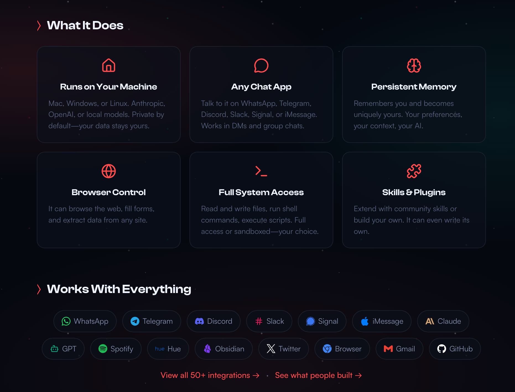Select the Claude integration pill

443,321
